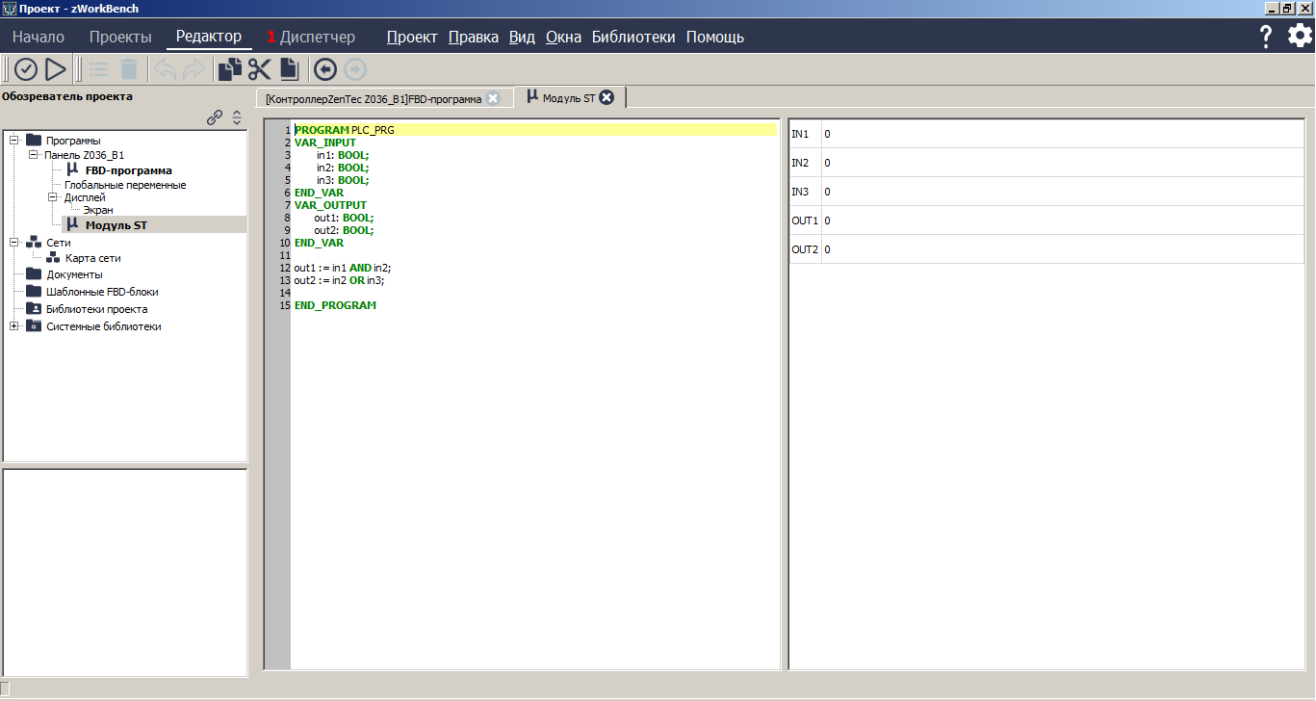Viewport: 1316px width, 701px height.
Task: Open settings with the gear icon
Action: click(x=1300, y=37)
